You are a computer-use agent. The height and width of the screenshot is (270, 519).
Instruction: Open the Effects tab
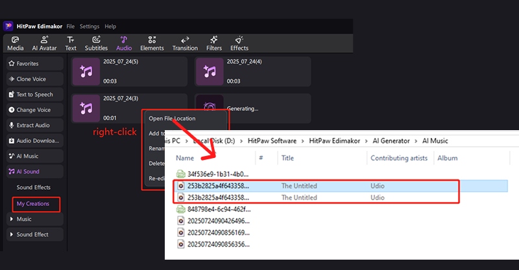coord(239,43)
